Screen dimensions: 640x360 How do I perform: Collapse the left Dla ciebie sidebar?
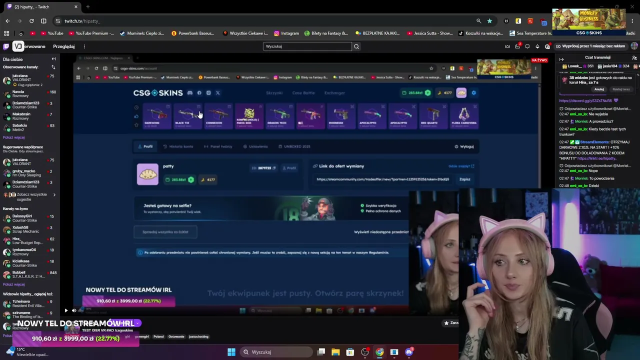point(53,59)
